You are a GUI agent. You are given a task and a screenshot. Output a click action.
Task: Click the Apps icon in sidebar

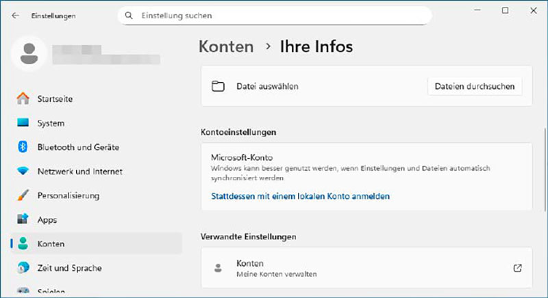pyautogui.click(x=23, y=219)
